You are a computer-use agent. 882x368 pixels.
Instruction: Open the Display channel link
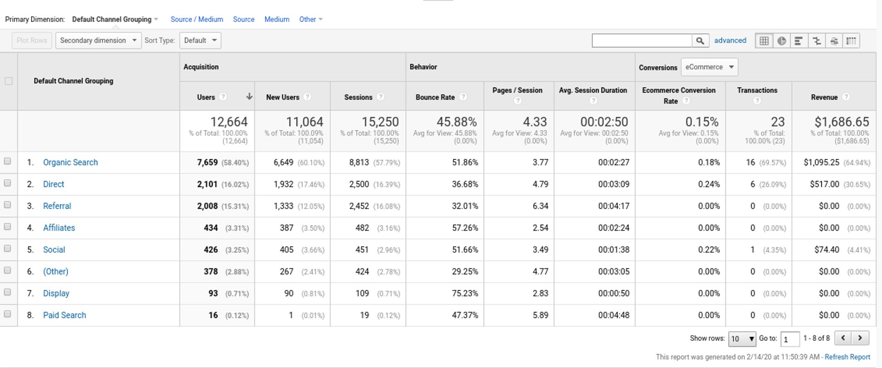pos(56,293)
